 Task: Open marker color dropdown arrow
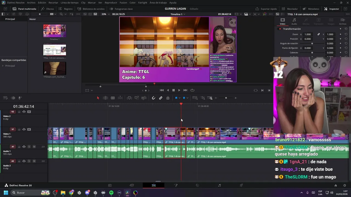187,98
